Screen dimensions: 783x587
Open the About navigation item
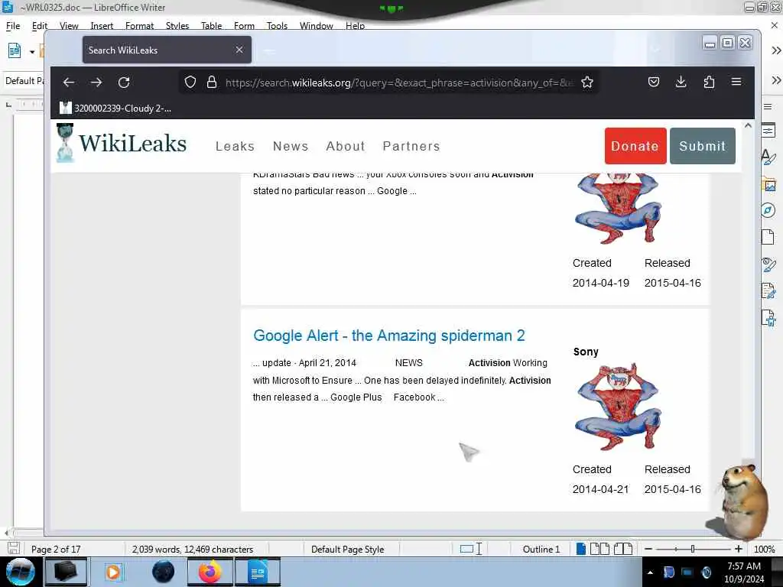point(346,146)
